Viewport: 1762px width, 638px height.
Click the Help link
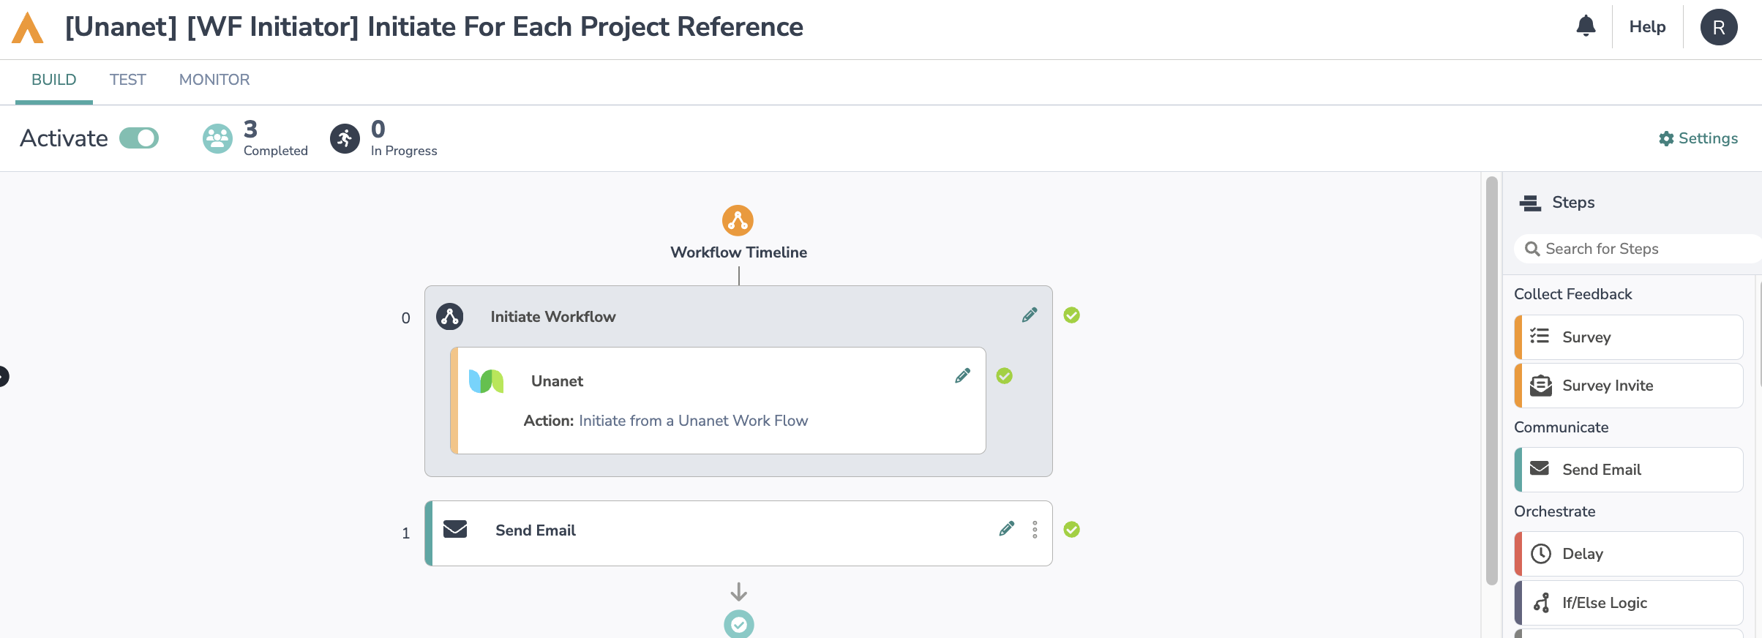coord(1647,27)
